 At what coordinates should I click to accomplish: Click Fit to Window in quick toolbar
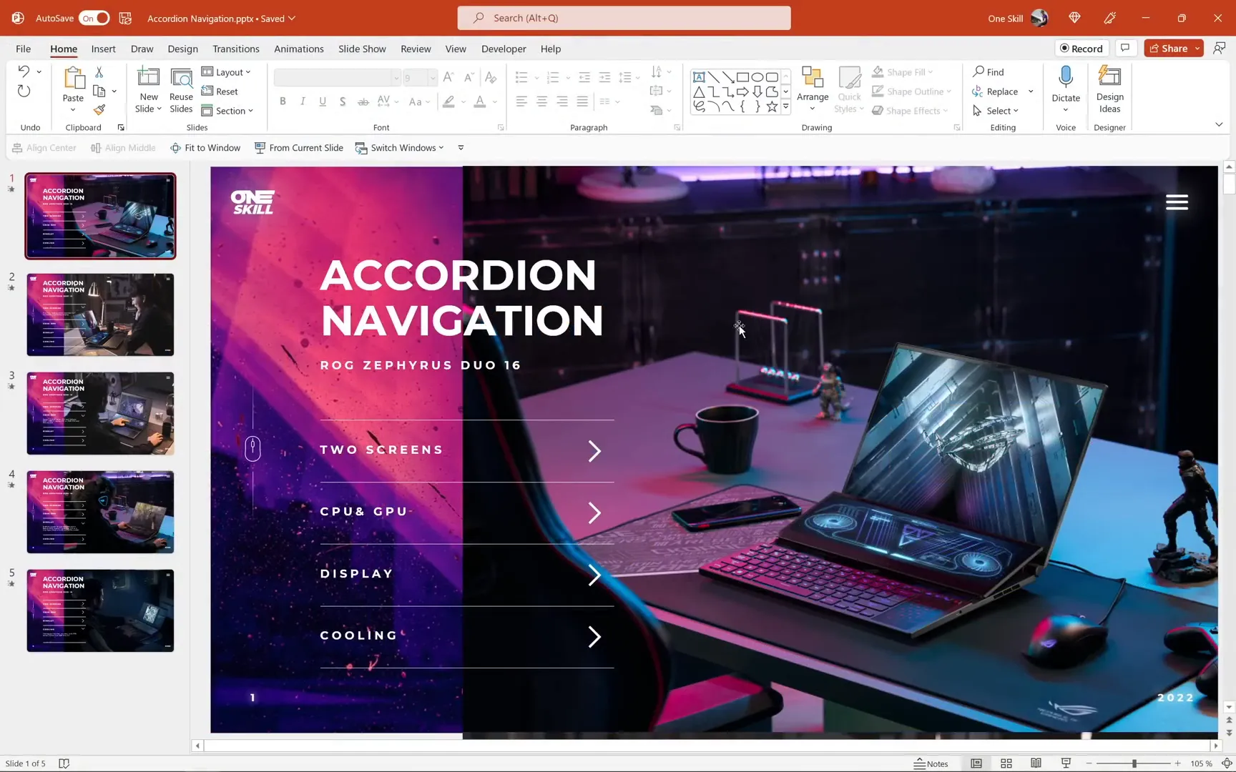[x=205, y=147]
